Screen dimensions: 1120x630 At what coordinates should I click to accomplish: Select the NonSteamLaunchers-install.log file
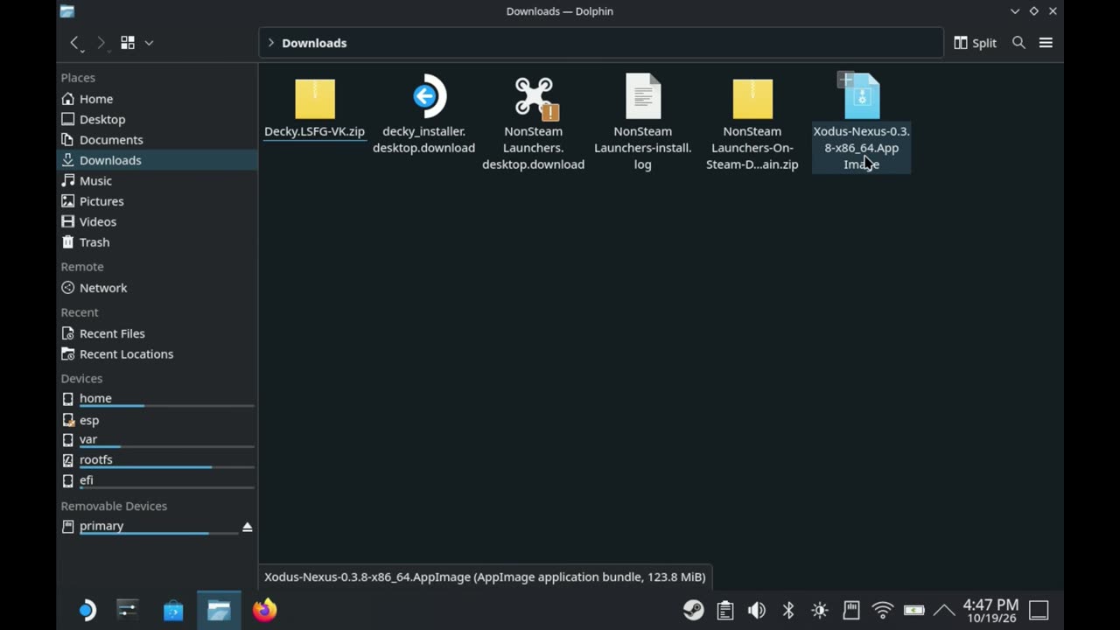tap(643, 122)
